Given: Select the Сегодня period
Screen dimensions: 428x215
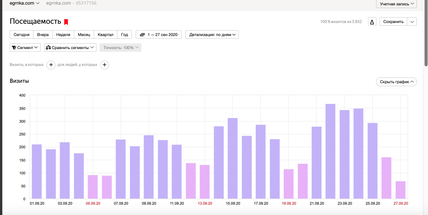Looking at the screenshot, I should (22, 34).
